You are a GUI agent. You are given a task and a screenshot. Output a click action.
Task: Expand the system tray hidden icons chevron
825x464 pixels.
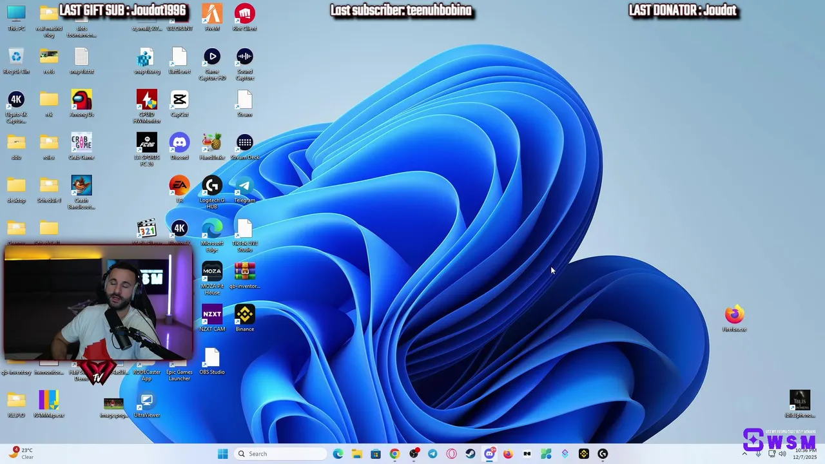coord(745,454)
